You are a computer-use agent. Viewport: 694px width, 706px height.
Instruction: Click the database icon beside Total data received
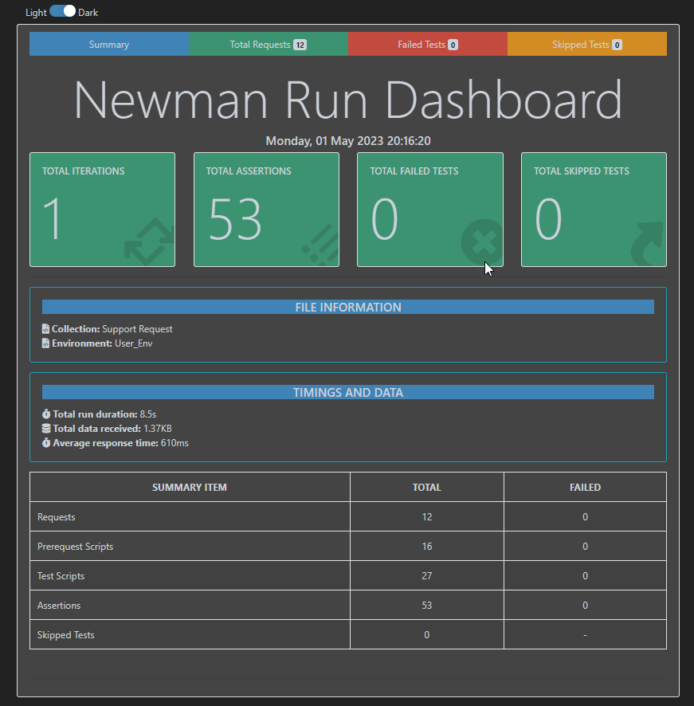point(45,428)
